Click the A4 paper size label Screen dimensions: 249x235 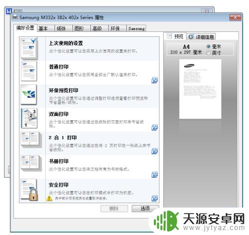(x=186, y=46)
